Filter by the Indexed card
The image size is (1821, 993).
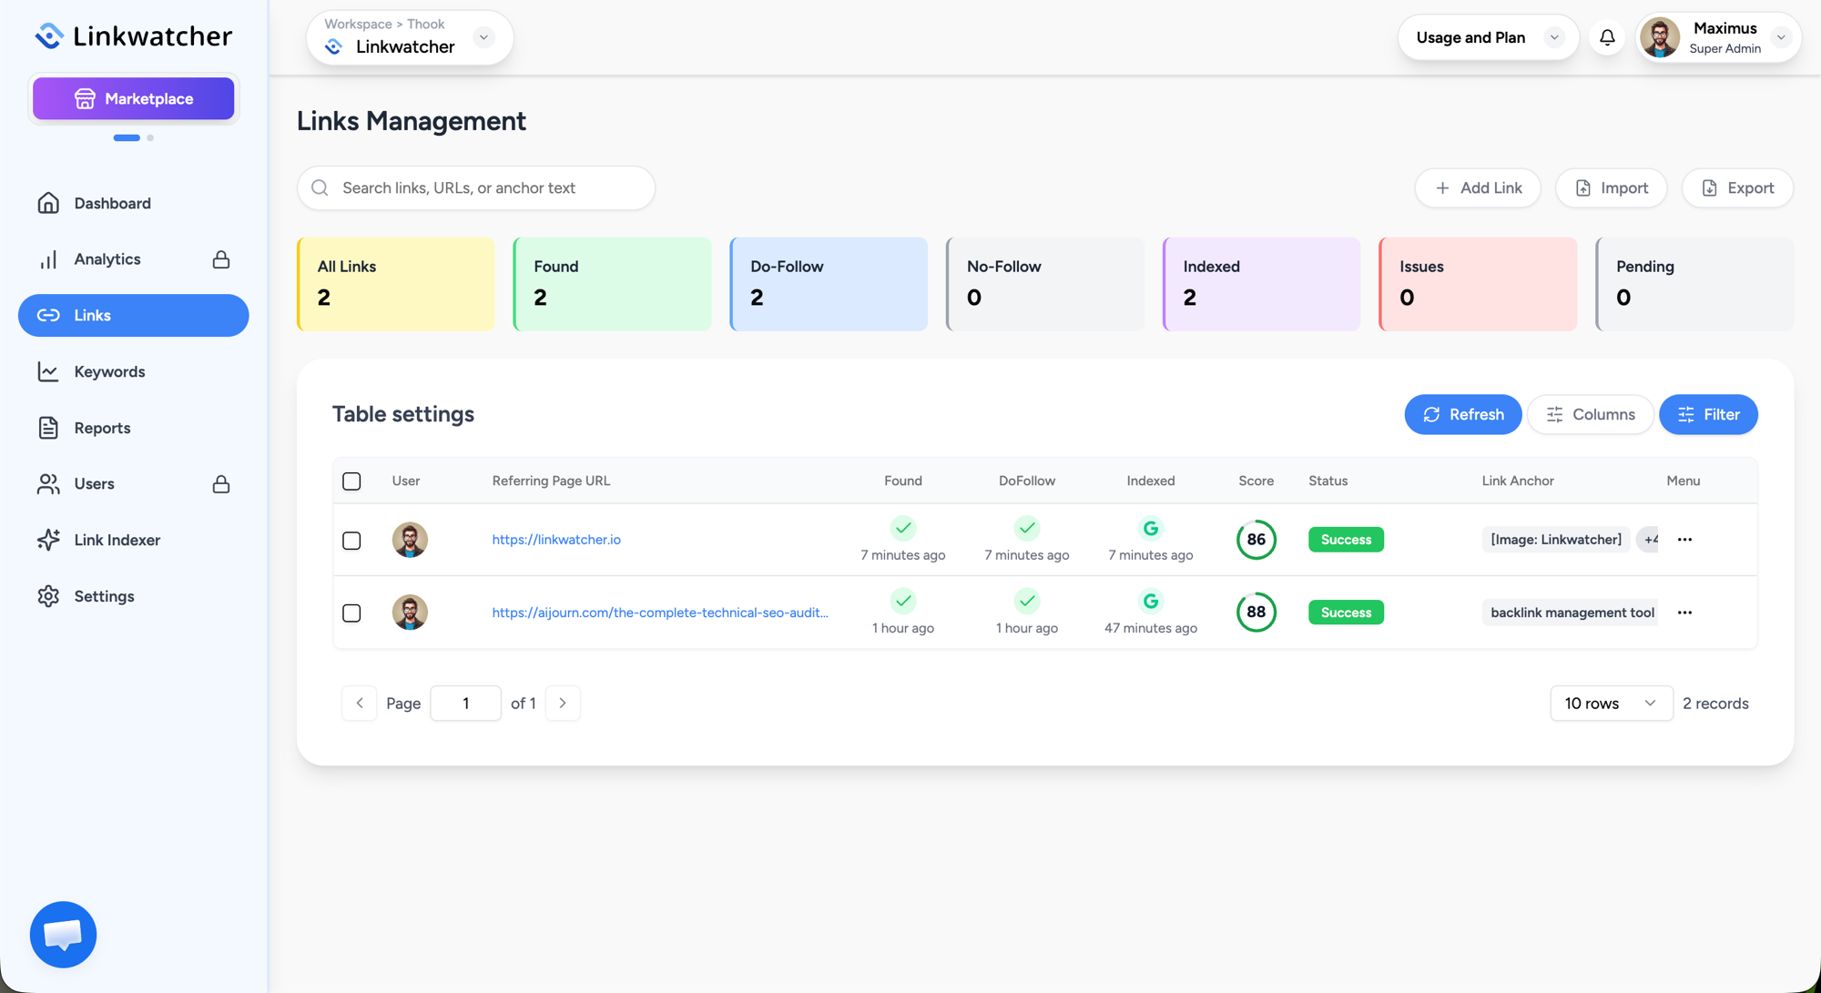[1261, 284]
